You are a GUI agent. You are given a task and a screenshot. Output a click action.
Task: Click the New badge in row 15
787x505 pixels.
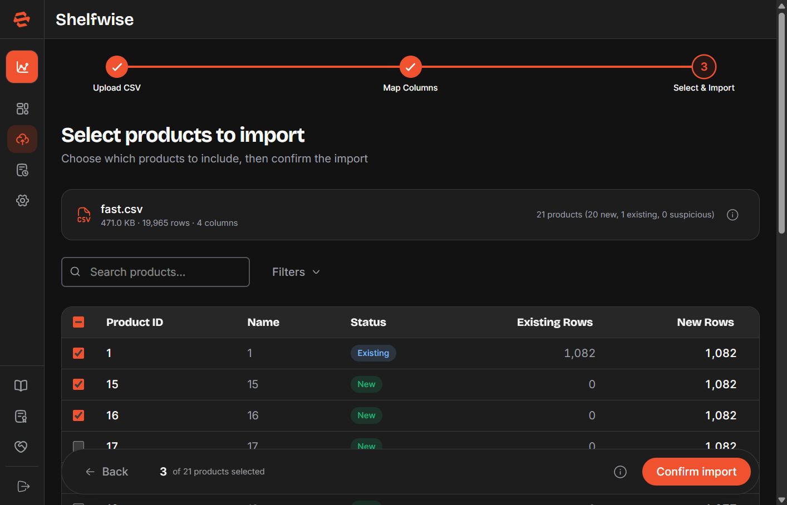(366, 384)
